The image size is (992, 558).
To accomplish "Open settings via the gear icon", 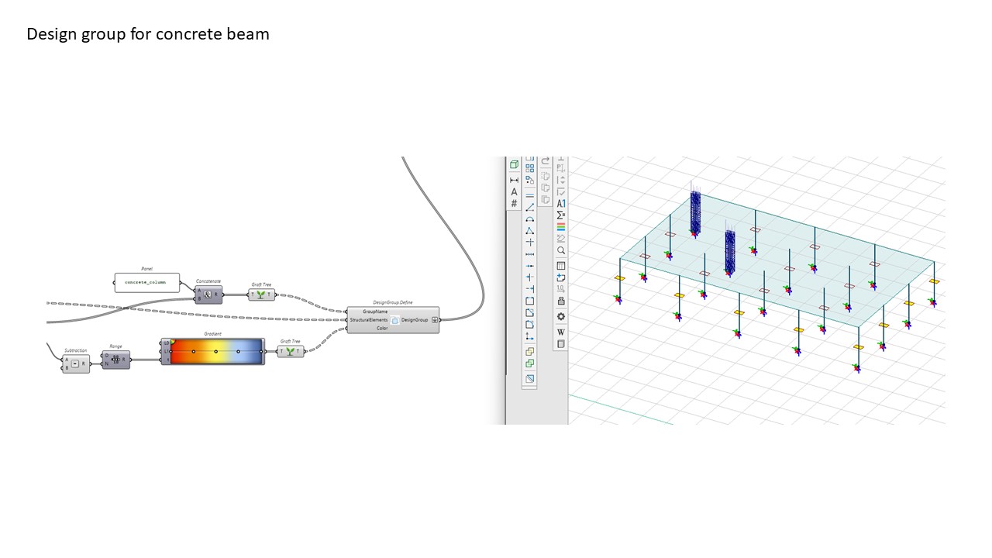I will (x=561, y=316).
